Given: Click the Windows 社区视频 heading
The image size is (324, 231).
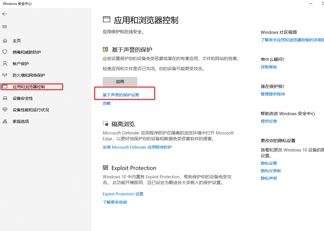Looking at the screenshot, I should point(279,32).
